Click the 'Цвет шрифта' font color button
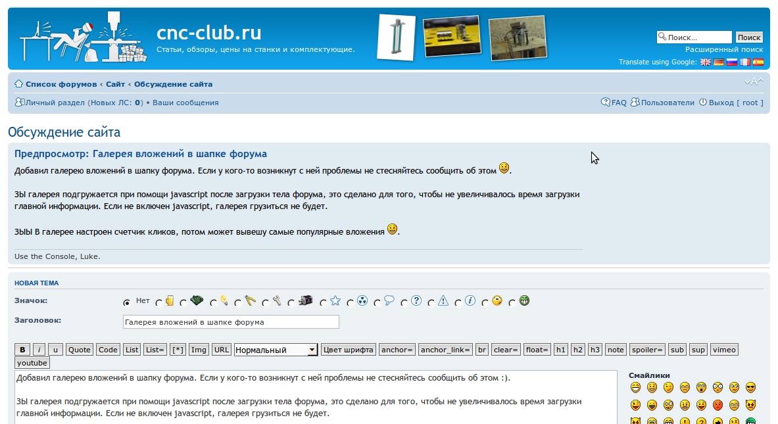The width and height of the screenshot is (778, 424). [x=349, y=350]
